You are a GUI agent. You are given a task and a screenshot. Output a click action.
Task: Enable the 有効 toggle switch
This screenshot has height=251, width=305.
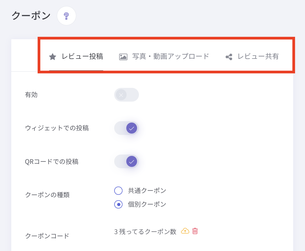point(126,95)
